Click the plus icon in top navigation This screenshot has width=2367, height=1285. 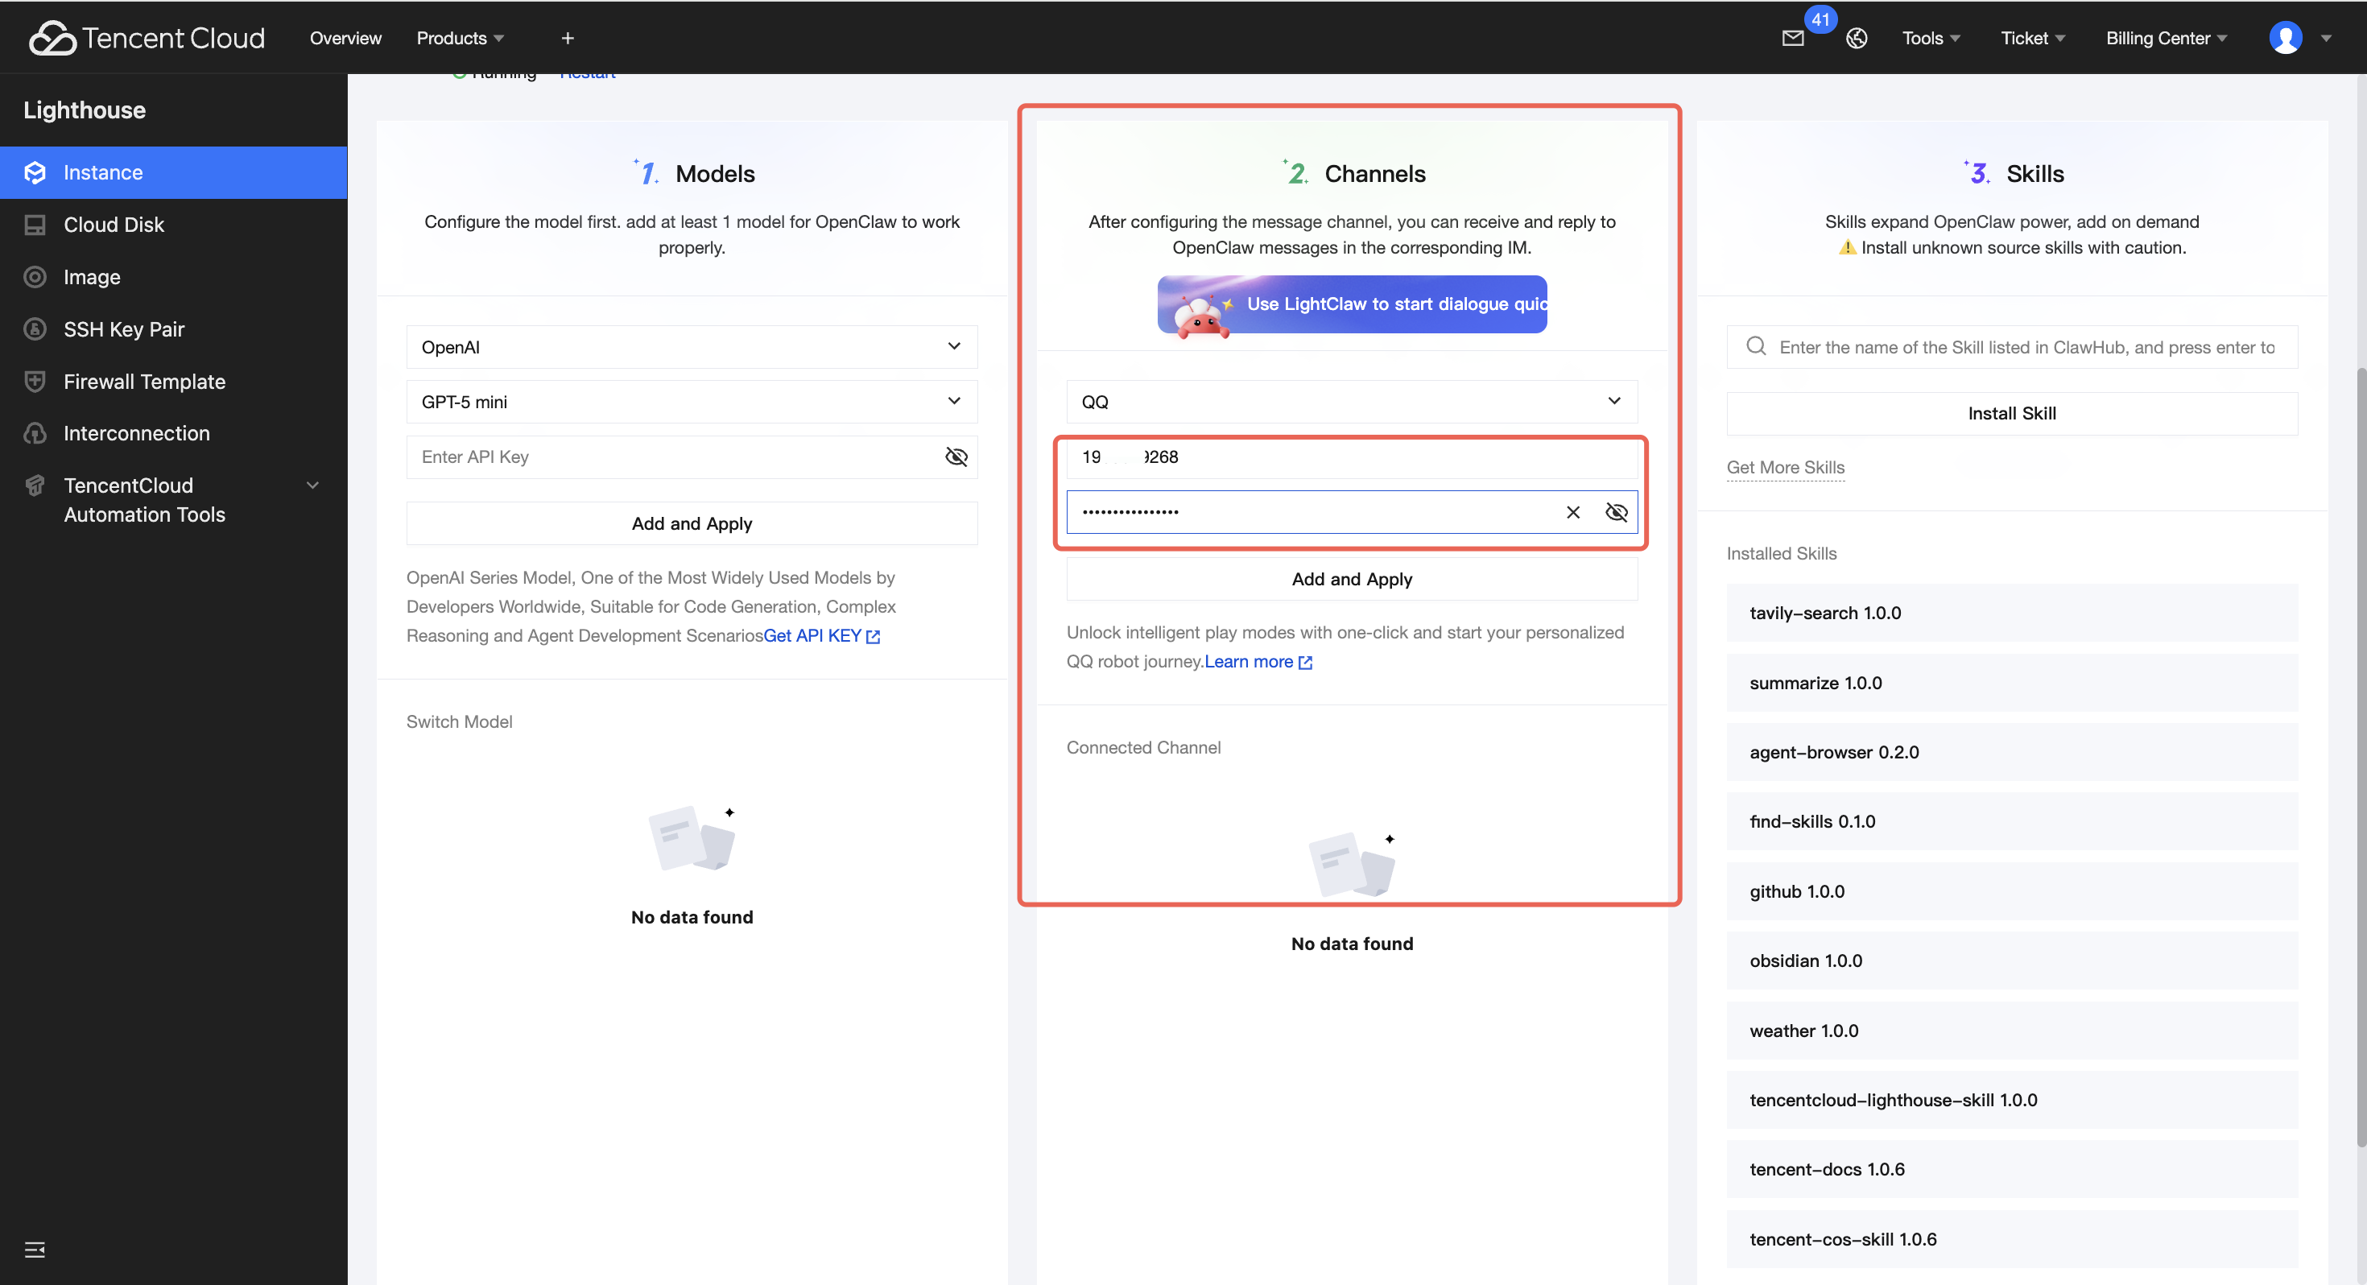click(567, 38)
